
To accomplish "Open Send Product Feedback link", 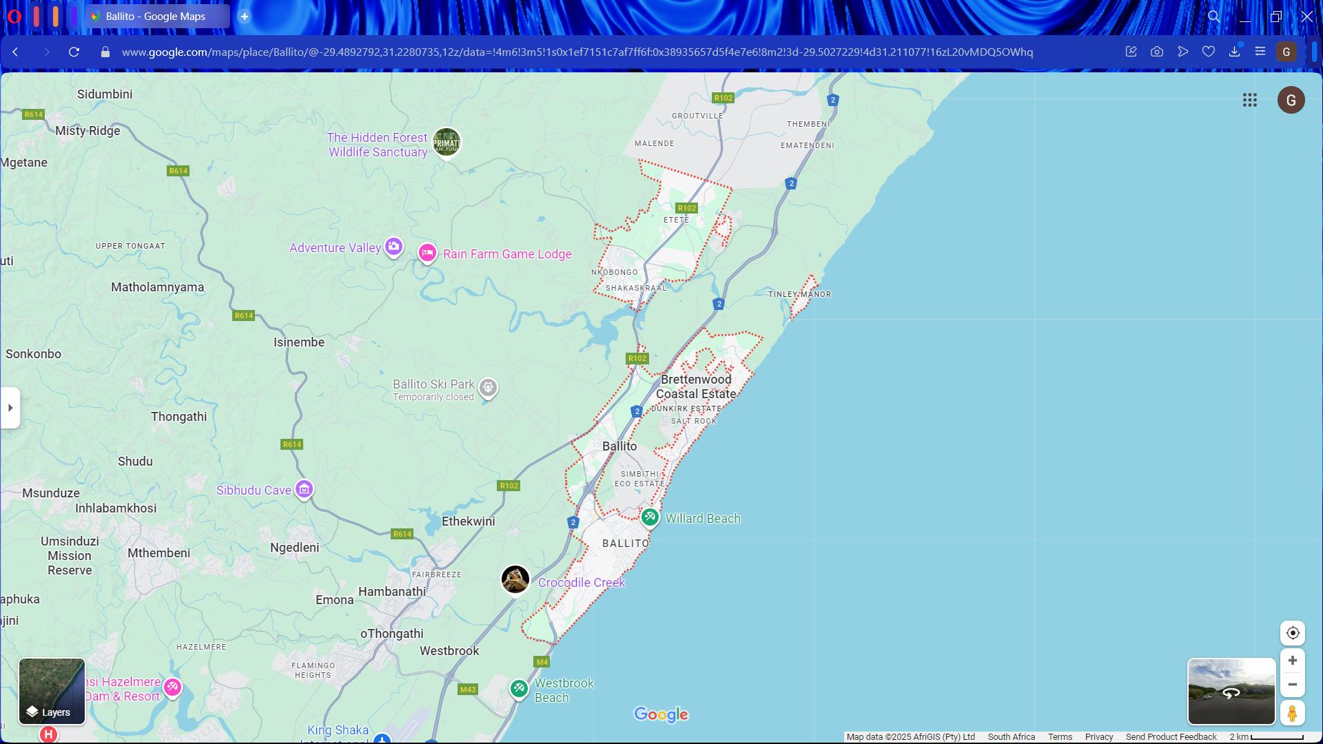I will pos(1171,737).
